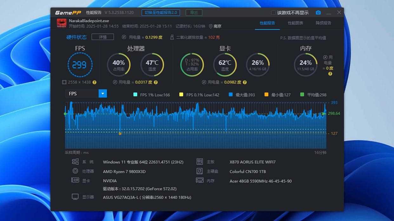Click the Windows icon beside 系统

click(75, 162)
